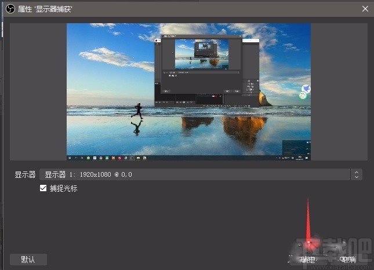Click the 捕捉光标 label text
This screenshot has width=374, height=270.
tap(63, 188)
